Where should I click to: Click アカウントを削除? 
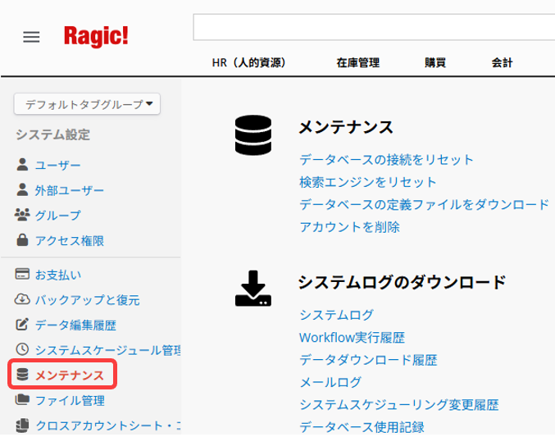tap(350, 226)
